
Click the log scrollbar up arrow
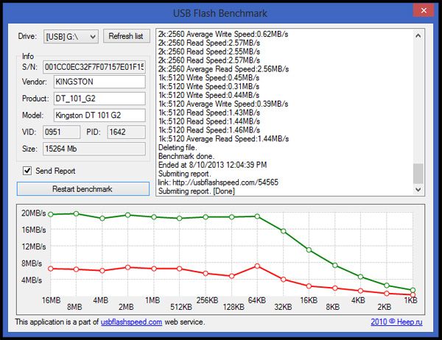418,35
